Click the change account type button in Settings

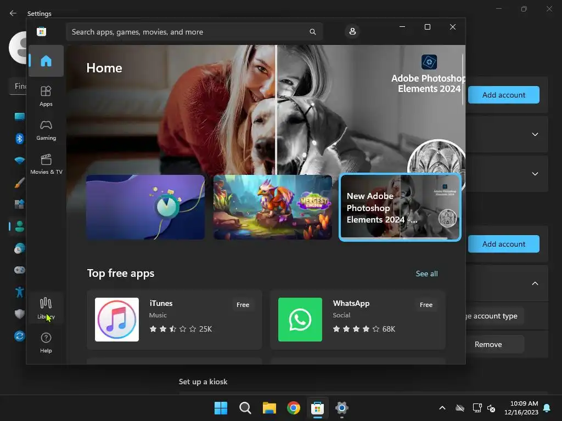494,316
